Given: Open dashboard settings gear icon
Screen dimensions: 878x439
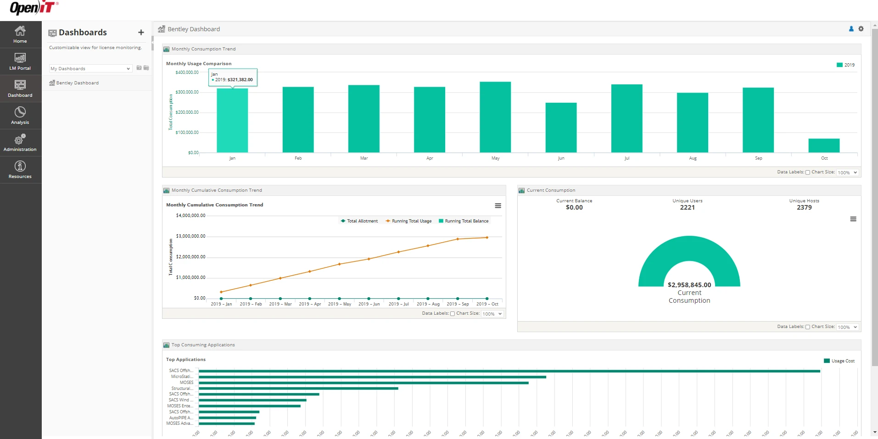Looking at the screenshot, I should pyautogui.click(x=861, y=29).
